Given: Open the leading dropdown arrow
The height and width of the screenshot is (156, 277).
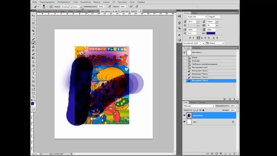Looking at the screenshot, I should 217,22.
